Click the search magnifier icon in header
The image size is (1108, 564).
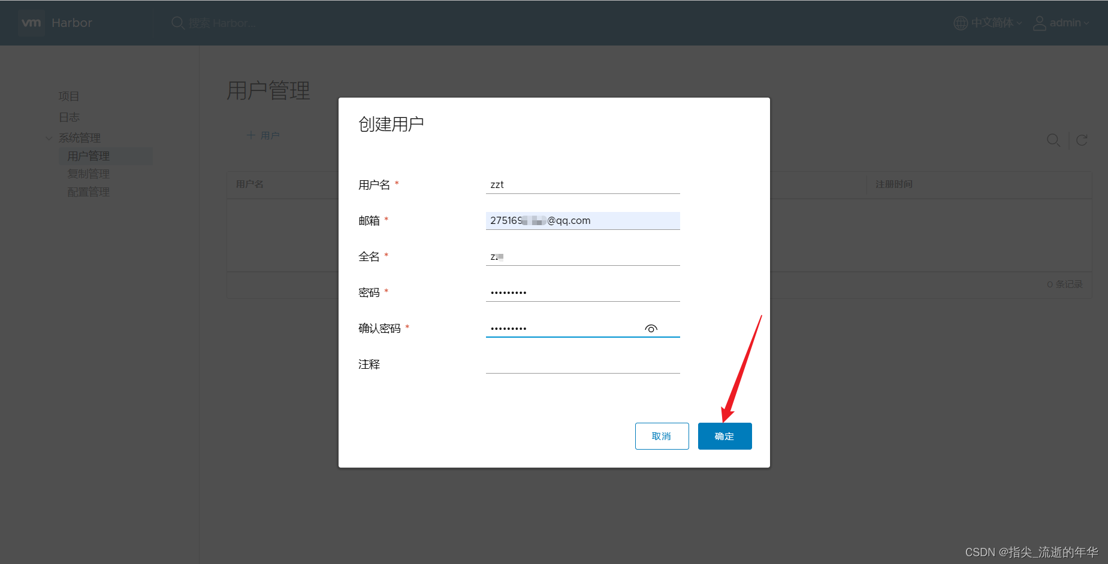coord(178,23)
